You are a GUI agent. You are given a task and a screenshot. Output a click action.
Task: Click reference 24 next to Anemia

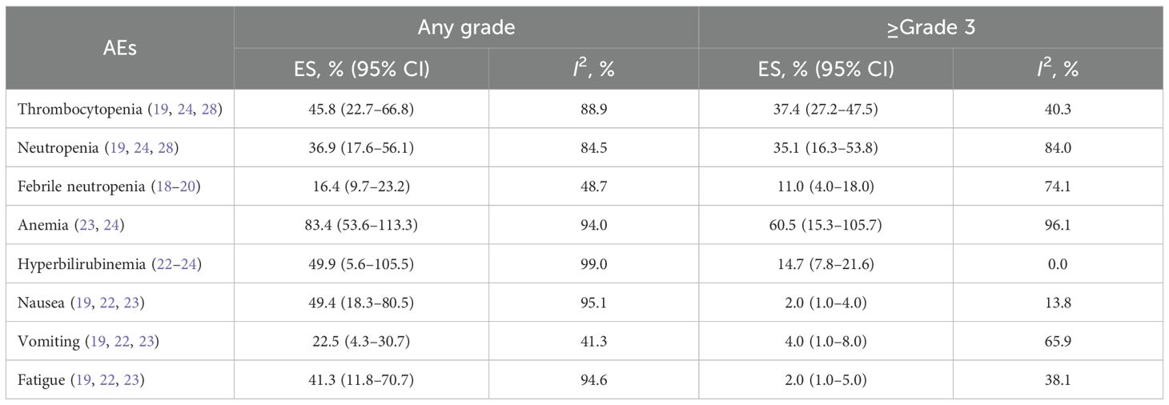111,225
